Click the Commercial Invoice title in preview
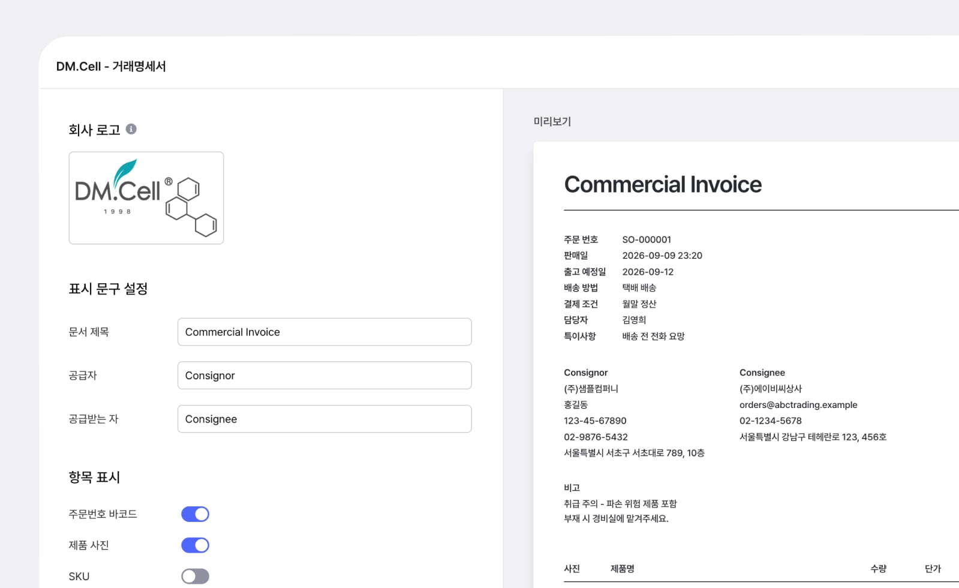Screen dimensions: 959x588 (x=663, y=184)
